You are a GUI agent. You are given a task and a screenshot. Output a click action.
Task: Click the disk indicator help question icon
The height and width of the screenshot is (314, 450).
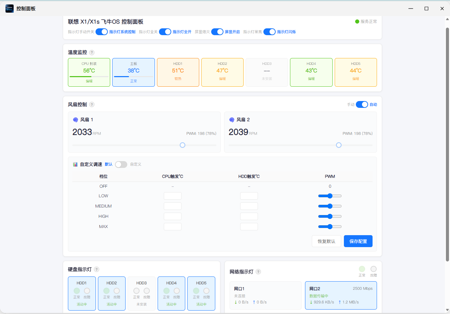coord(97,270)
